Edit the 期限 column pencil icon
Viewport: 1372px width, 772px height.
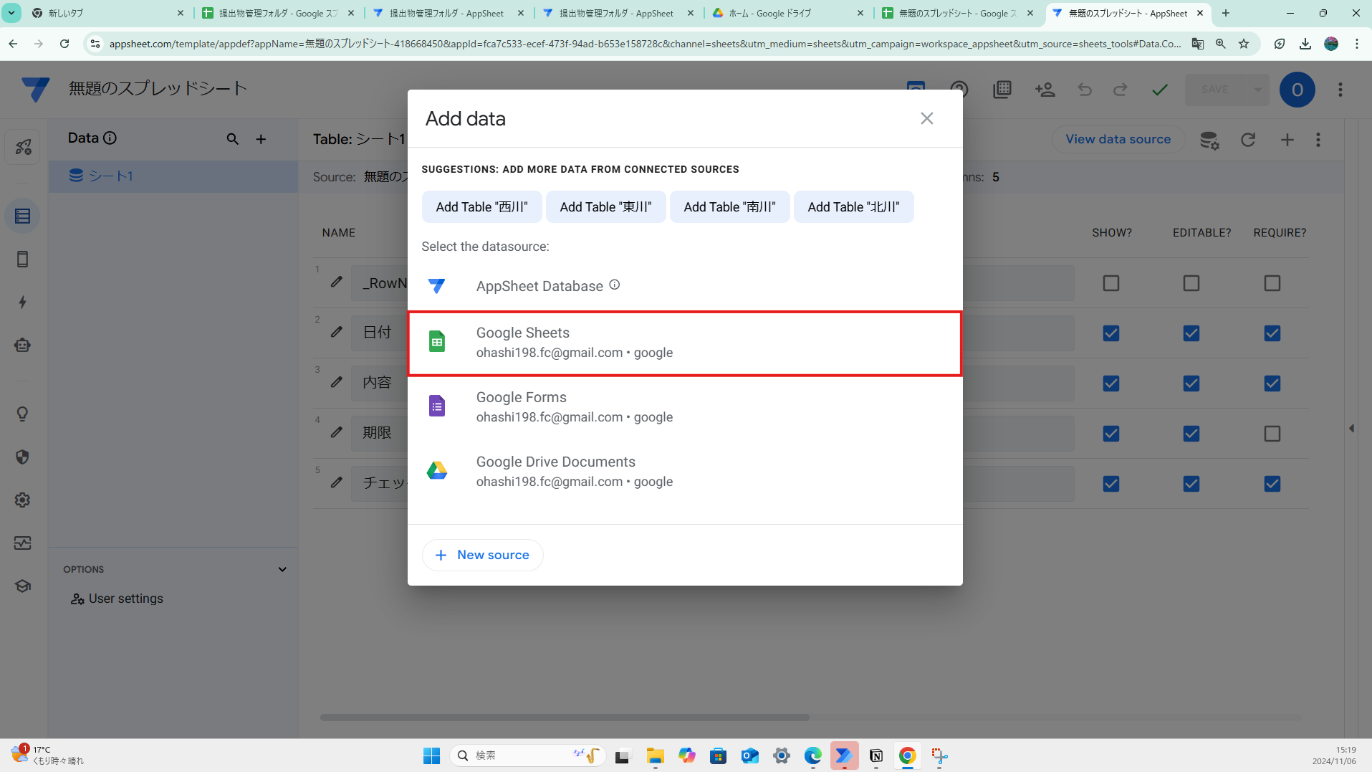[336, 432]
